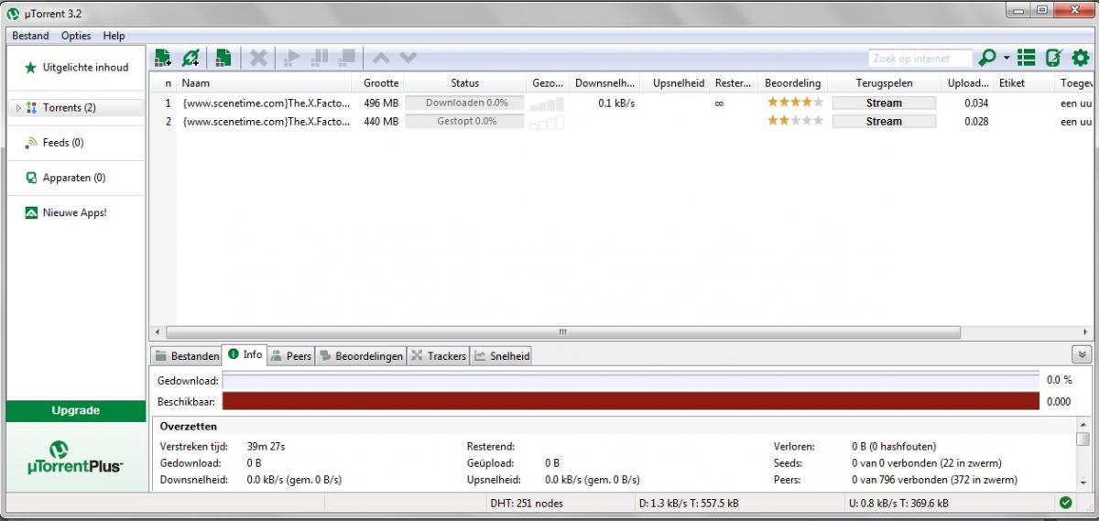The image size is (1099, 521).
Task: Click the download speed status bar entry
Action: (x=689, y=503)
